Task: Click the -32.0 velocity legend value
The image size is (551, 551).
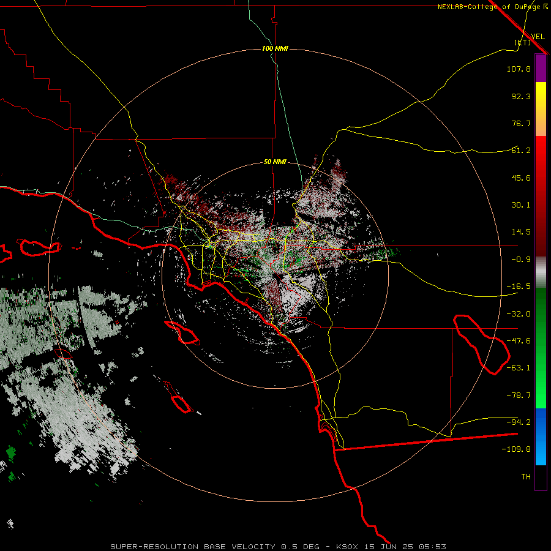Action: pos(519,314)
